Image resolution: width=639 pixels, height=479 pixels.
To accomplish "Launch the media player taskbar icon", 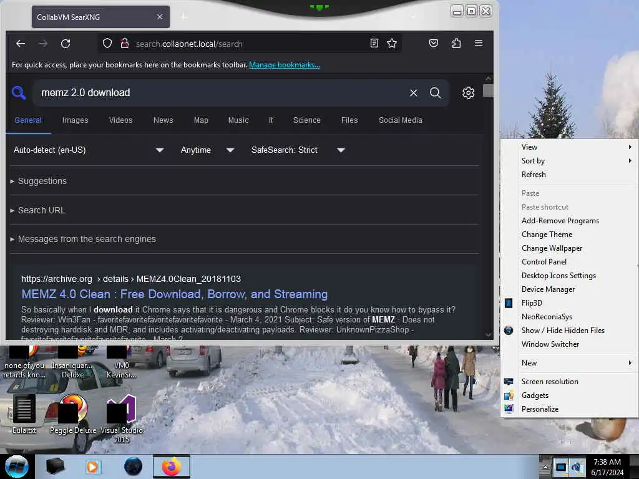I will pyautogui.click(x=92, y=467).
